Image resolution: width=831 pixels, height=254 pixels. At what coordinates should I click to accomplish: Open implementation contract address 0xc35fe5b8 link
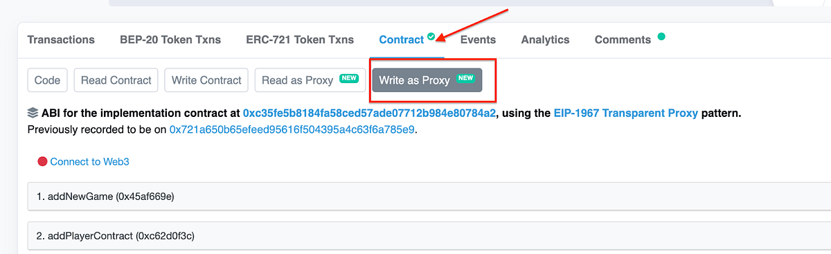tap(369, 113)
